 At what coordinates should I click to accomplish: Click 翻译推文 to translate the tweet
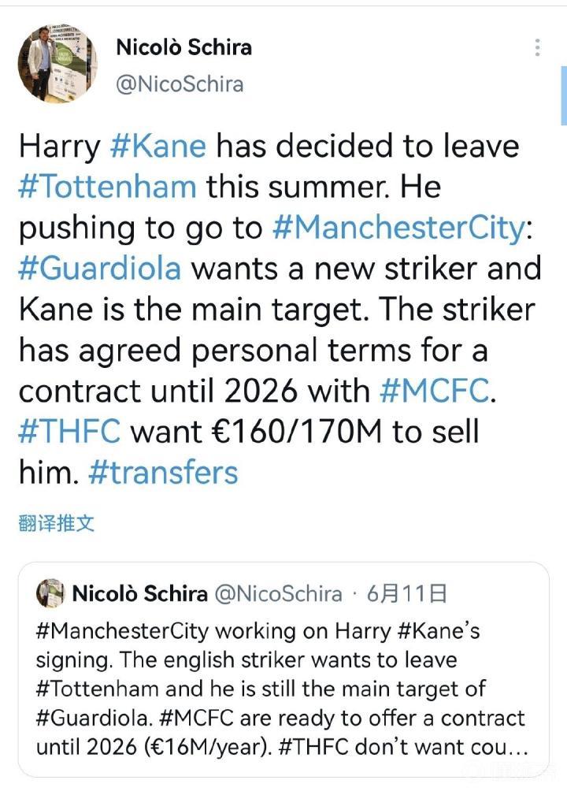56,523
